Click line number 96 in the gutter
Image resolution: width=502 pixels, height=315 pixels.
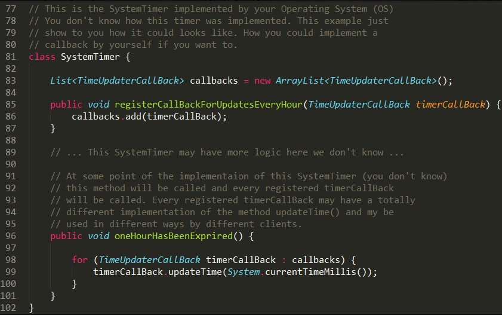[x=11, y=236]
